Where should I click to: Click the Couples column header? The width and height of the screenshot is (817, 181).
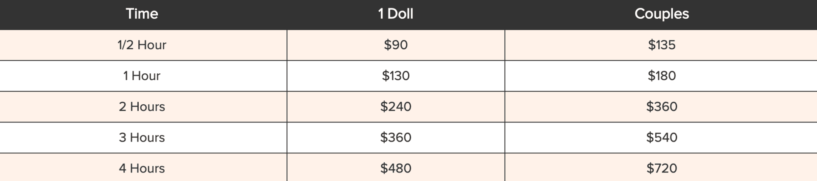(x=661, y=14)
